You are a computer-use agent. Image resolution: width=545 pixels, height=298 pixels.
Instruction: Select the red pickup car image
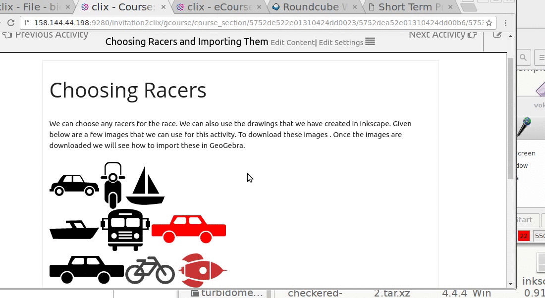coord(189,229)
